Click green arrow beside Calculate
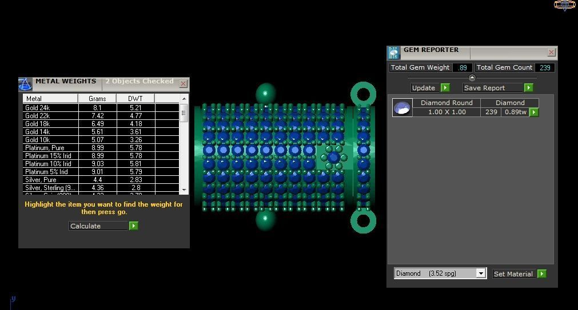 tap(134, 226)
